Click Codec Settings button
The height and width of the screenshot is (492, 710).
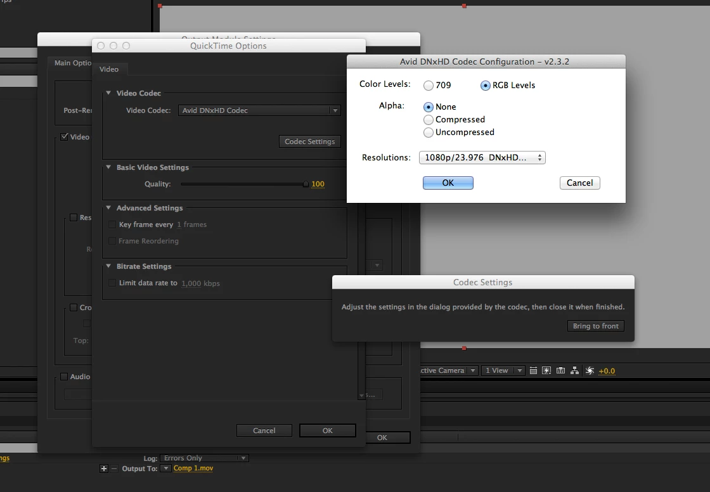coord(310,142)
